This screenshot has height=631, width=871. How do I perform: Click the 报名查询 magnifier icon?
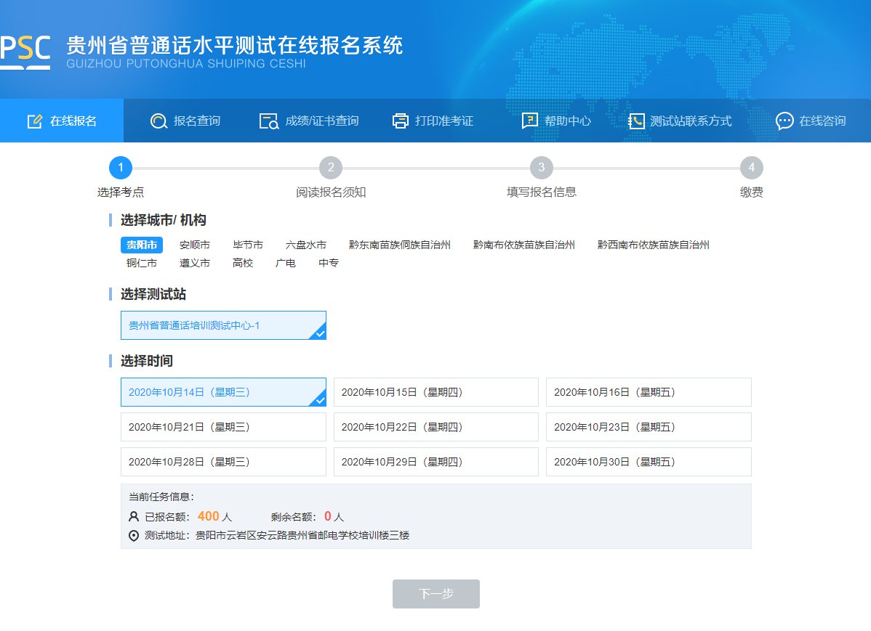[158, 121]
